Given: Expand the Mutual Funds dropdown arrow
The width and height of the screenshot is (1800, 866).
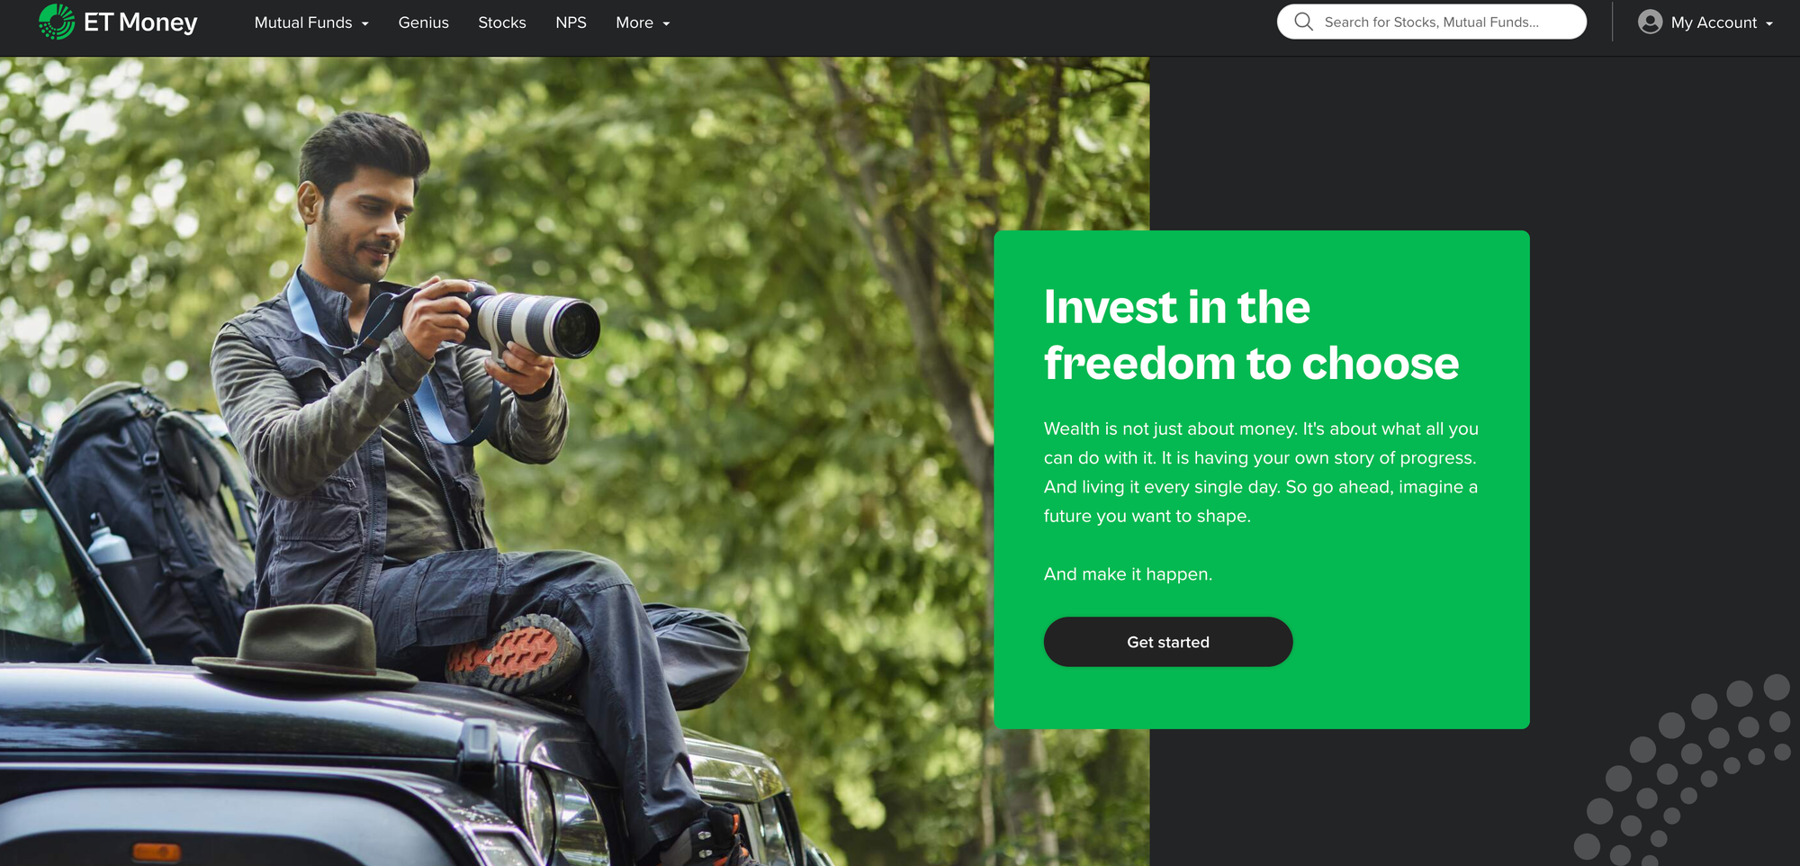Looking at the screenshot, I should click(x=365, y=24).
